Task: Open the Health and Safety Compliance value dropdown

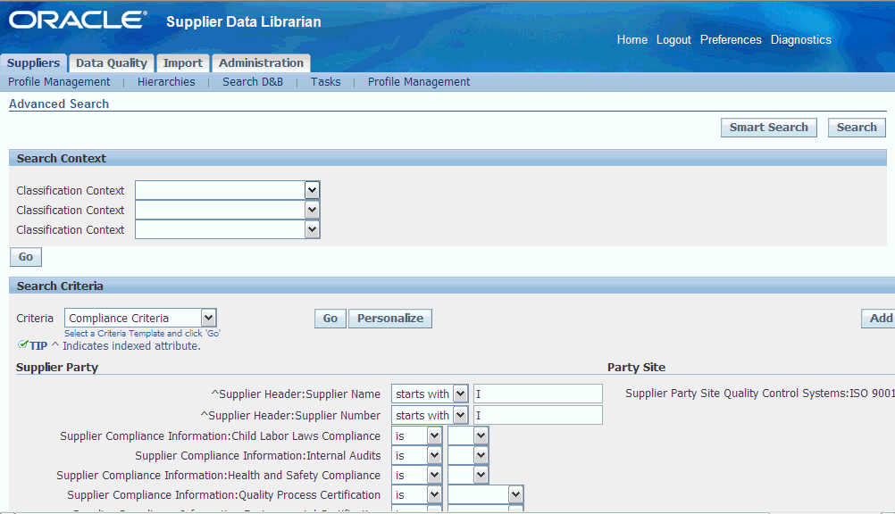Action: (x=468, y=476)
